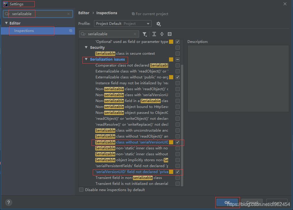Clear the inspections search box text
Image resolution: width=293 pixels, height=210 pixels.
pos(135,34)
